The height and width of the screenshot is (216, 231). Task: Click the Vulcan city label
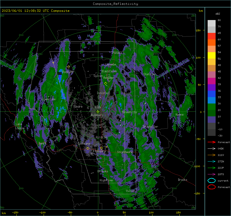(x=130, y=191)
